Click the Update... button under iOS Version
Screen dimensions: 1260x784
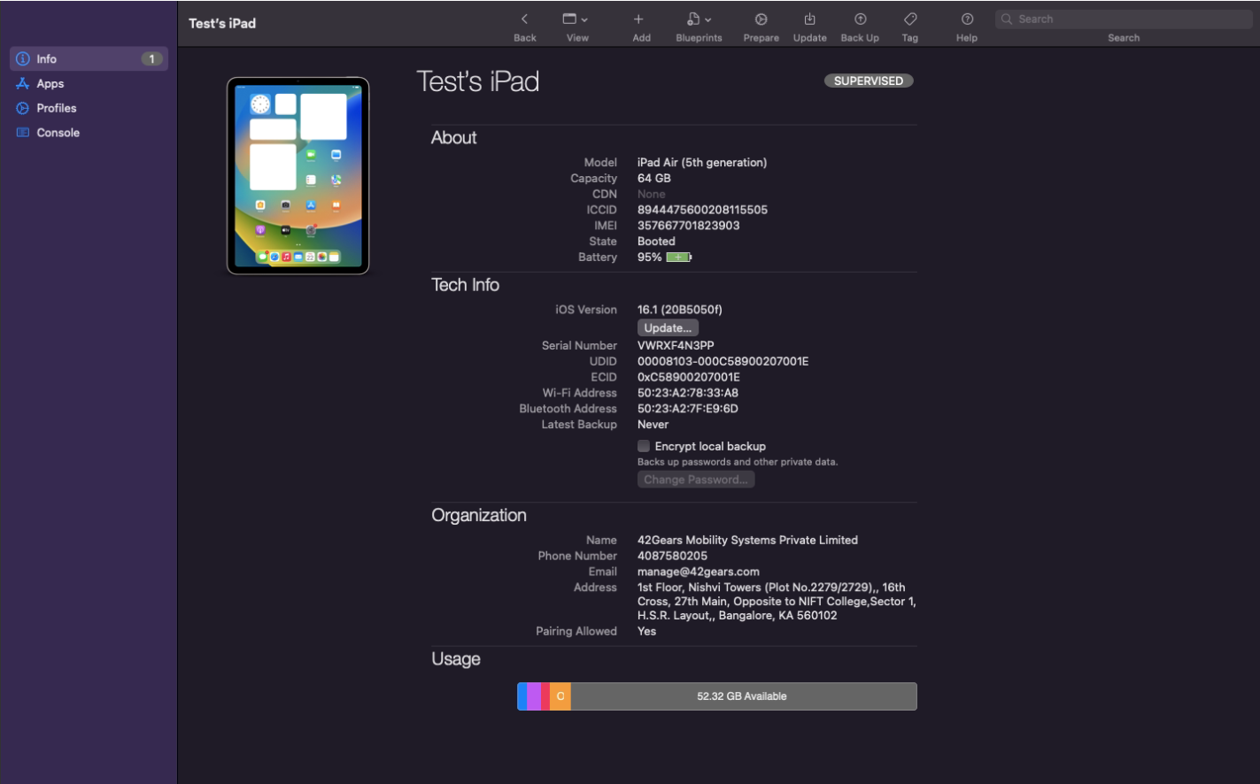point(668,328)
